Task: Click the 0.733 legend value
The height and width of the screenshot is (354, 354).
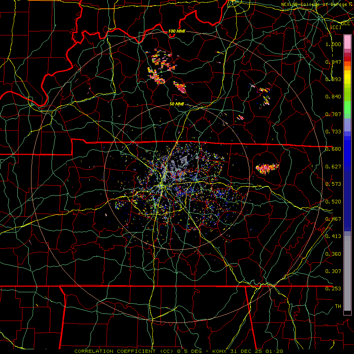Action: coord(333,132)
